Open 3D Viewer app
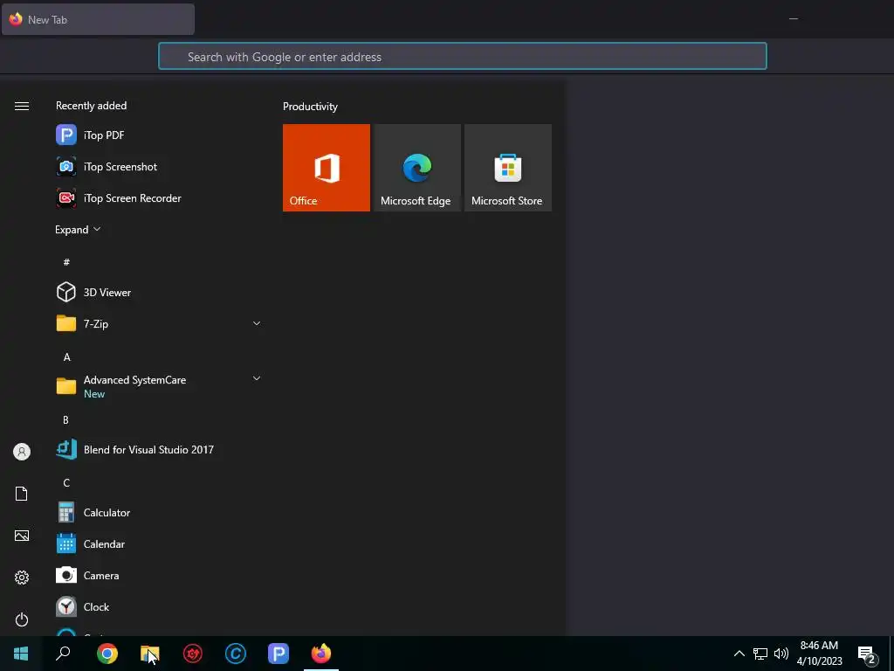 point(158,292)
